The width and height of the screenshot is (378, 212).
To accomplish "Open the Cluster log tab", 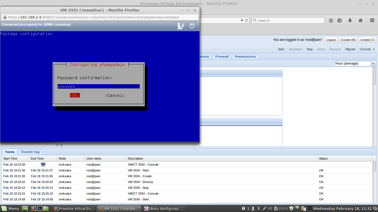I will click(30, 152).
